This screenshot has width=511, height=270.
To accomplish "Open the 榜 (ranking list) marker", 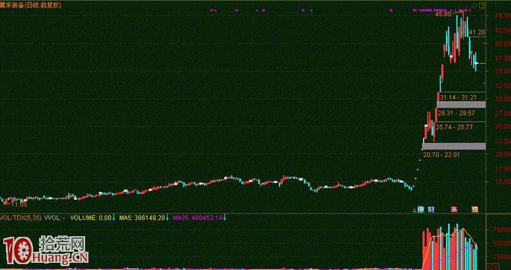I will point(475,209).
